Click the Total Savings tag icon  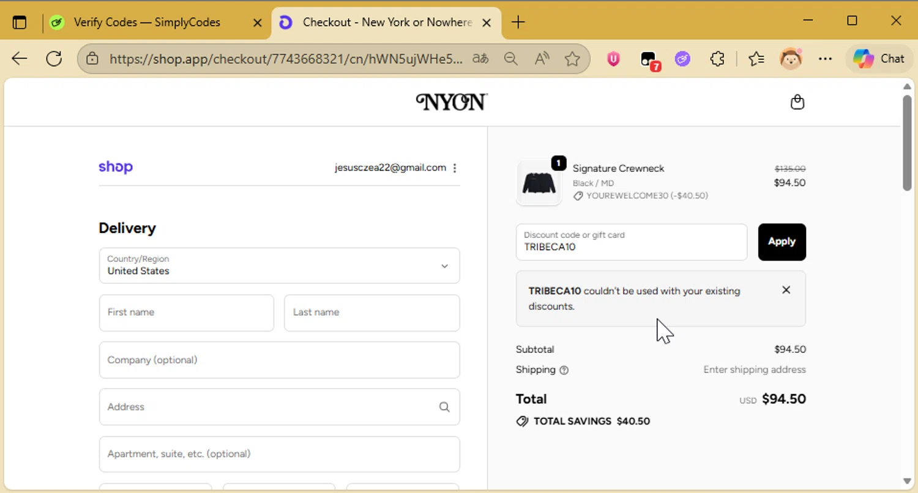[522, 421]
